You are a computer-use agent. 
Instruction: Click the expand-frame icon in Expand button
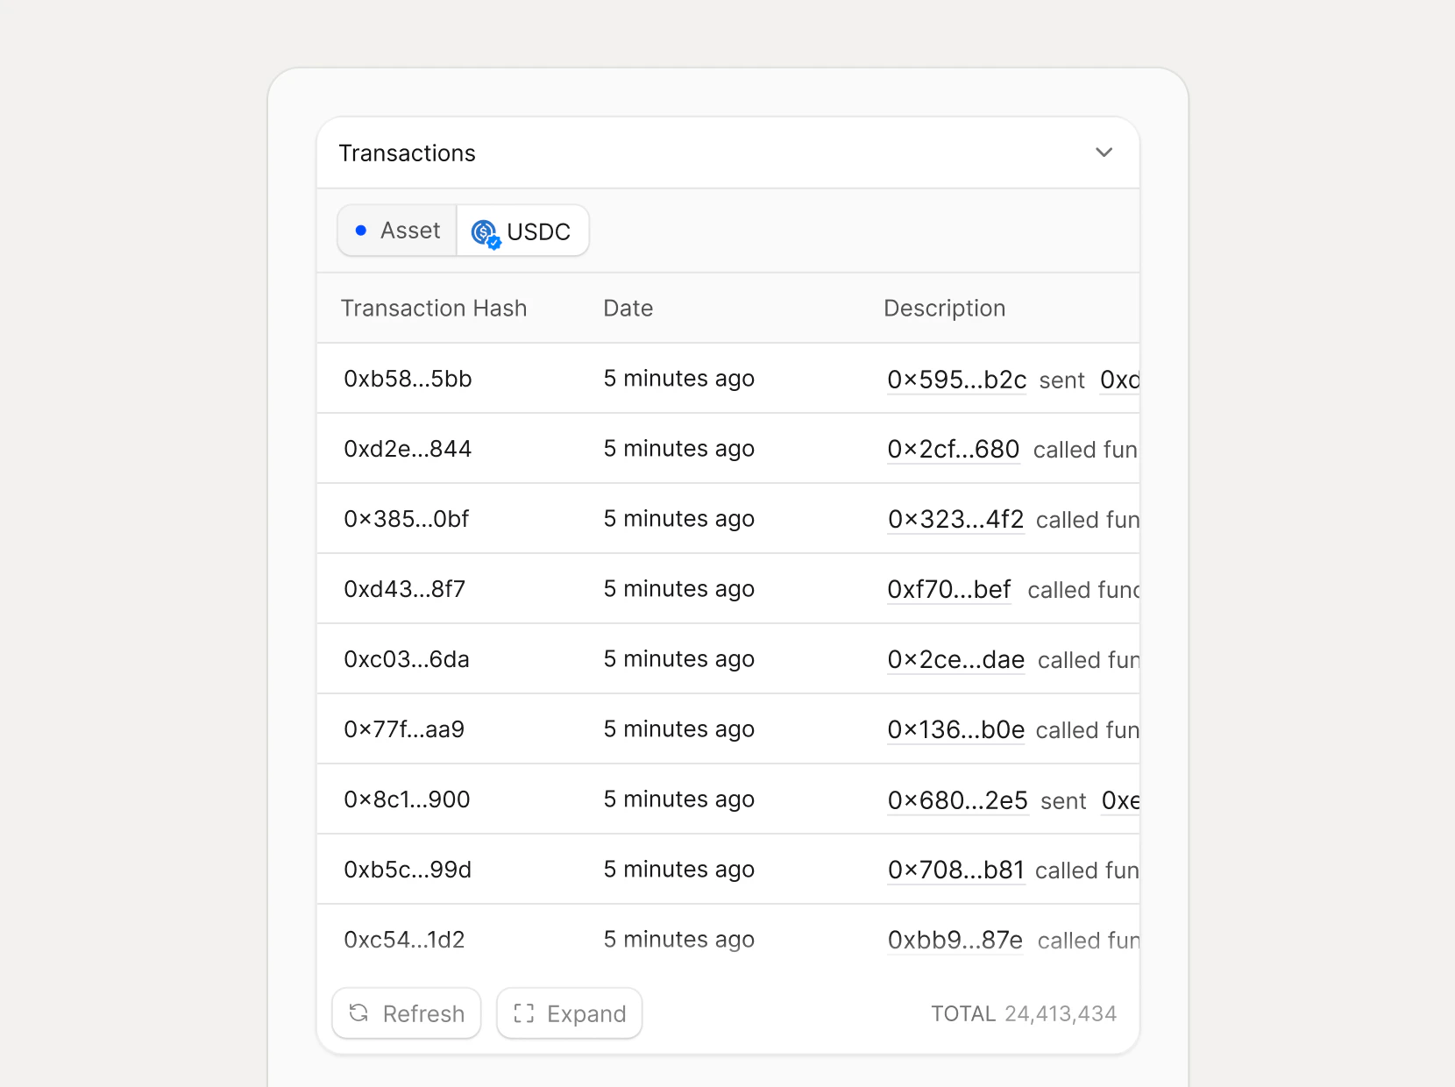(x=523, y=1013)
